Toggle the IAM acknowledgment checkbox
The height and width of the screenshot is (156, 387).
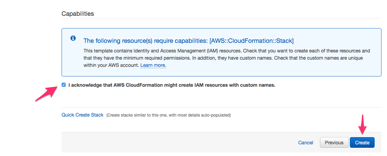coord(64,85)
